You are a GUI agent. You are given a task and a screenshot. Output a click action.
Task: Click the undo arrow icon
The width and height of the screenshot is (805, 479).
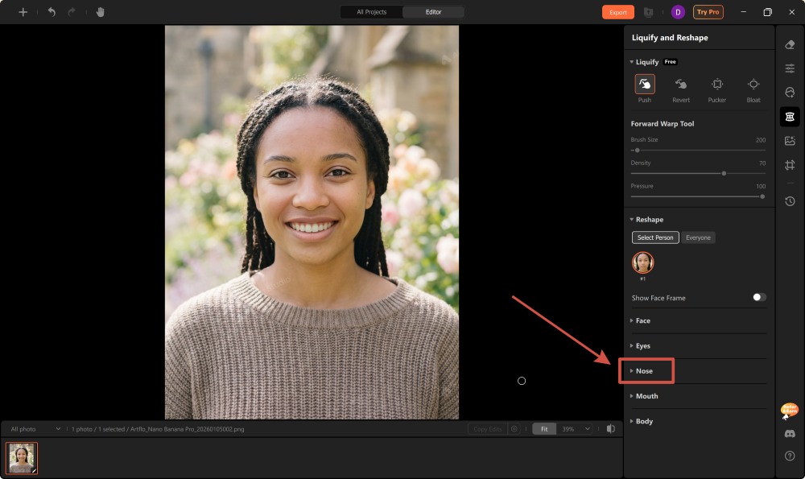tap(52, 12)
